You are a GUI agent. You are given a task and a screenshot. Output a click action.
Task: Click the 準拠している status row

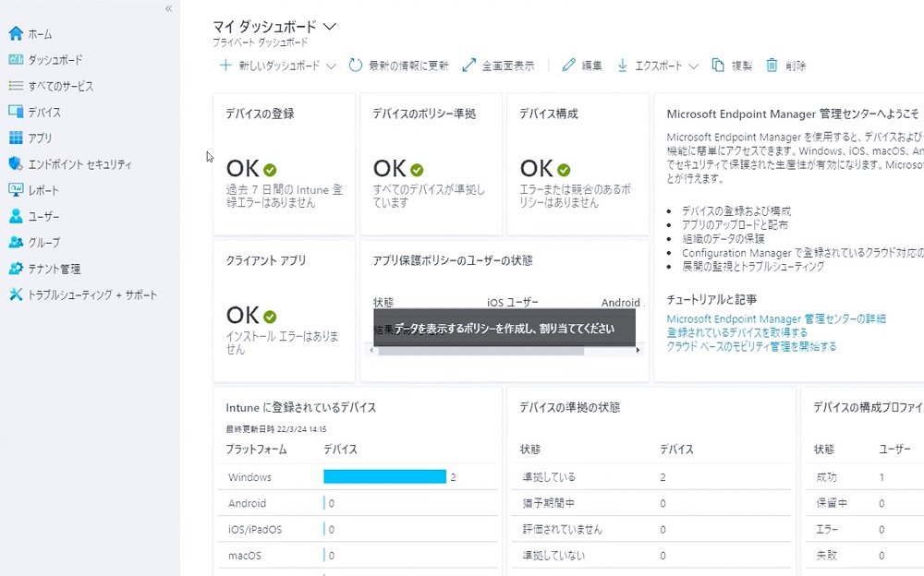[651, 477]
